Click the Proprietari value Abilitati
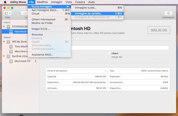 tap(164, 77)
